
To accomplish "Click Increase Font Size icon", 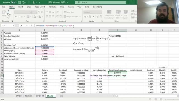I will click(x=39, y=12).
